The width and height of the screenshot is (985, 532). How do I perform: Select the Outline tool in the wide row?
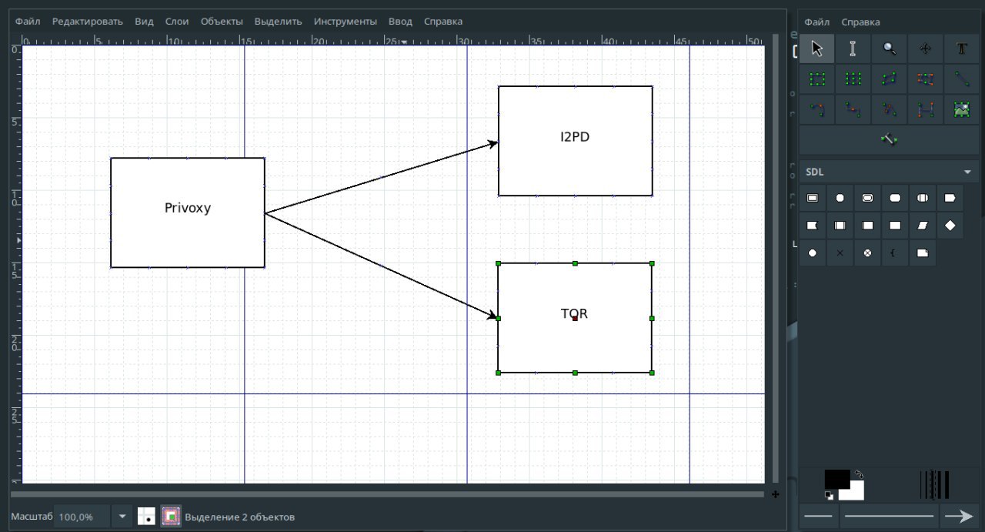(889, 139)
